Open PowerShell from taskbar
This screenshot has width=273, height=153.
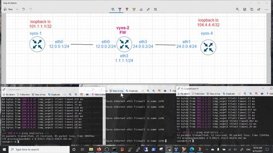(154, 149)
